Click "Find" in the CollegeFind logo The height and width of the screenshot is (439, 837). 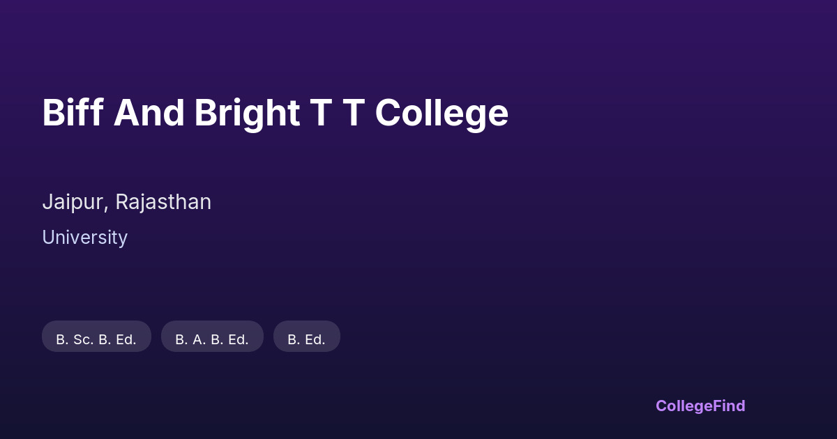pos(729,406)
